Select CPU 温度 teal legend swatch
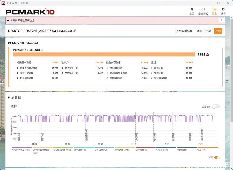This screenshot has height=170, width=233. pos(84,148)
